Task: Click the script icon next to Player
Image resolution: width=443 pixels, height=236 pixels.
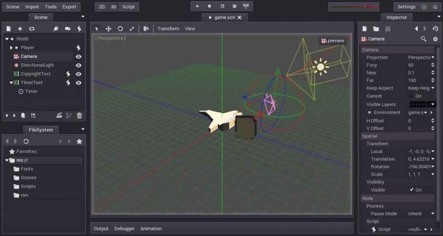Action: pyautogui.click(x=79, y=48)
